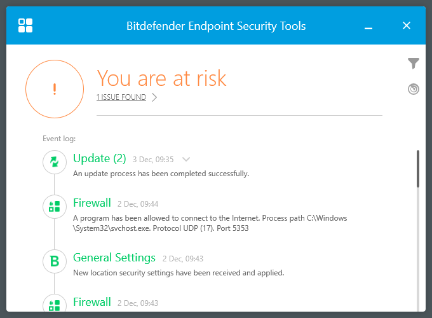Select the 09:43 Firewall event title

click(x=92, y=302)
